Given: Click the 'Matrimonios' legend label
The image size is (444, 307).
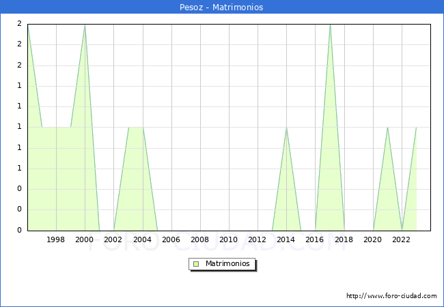Looking at the screenshot, I should coord(227,263).
